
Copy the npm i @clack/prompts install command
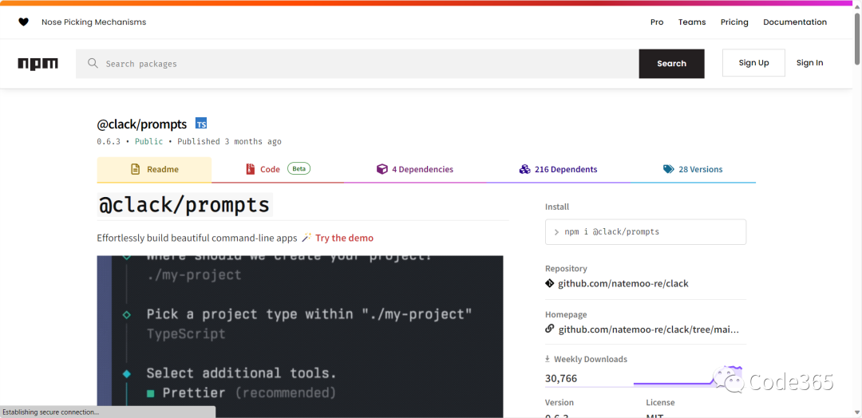(646, 232)
